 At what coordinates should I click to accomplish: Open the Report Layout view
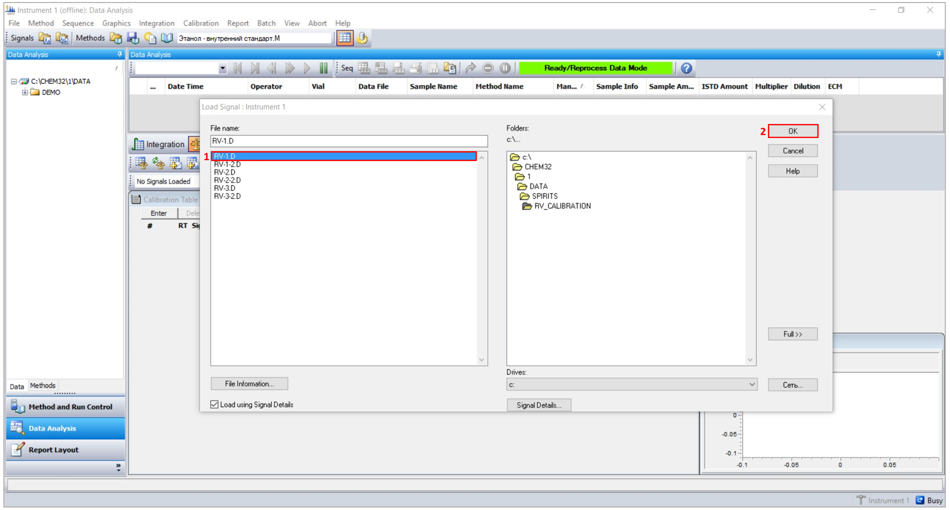coord(53,450)
